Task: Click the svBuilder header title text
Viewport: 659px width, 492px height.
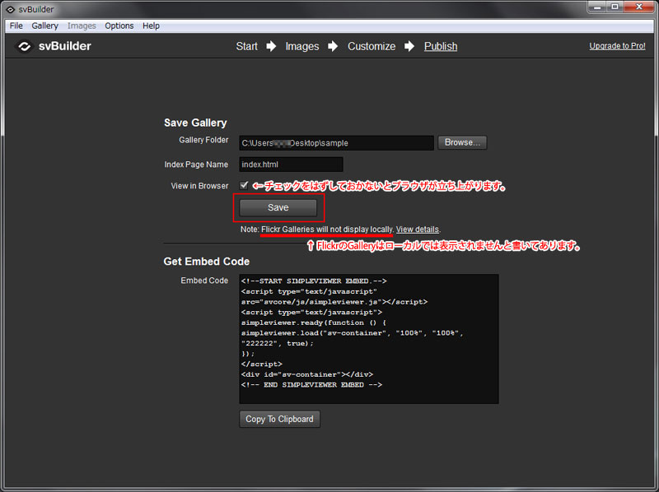Action: point(65,46)
